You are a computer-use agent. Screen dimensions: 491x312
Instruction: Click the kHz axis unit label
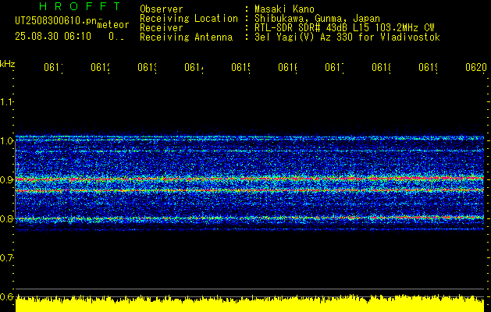tap(7, 64)
